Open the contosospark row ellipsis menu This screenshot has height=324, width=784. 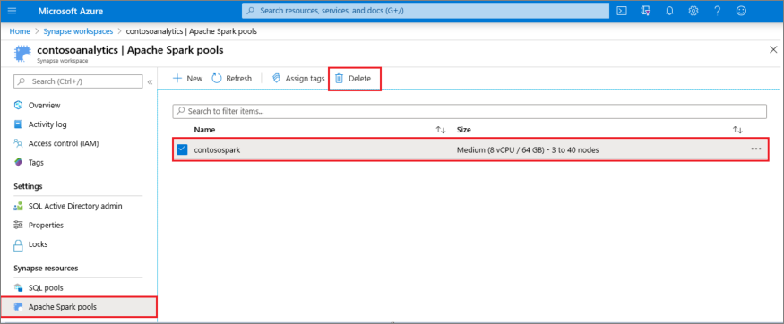756,149
